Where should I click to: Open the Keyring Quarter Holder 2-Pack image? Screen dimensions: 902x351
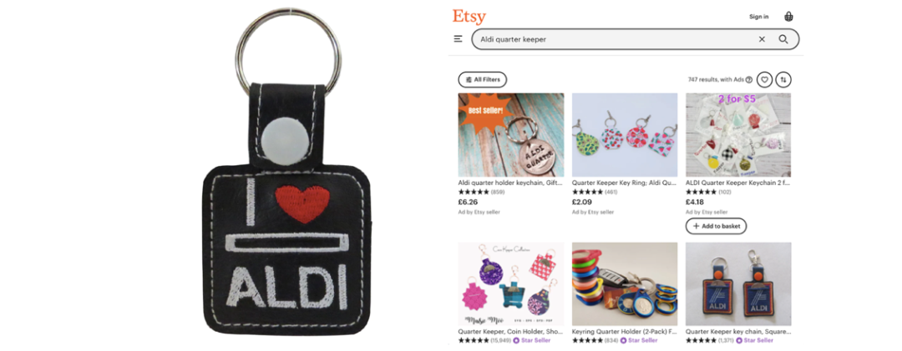pyautogui.click(x=625, y=284)
